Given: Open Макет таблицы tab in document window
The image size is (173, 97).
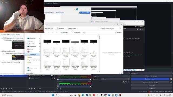Looking at the screenshot, I should point(60,13).
